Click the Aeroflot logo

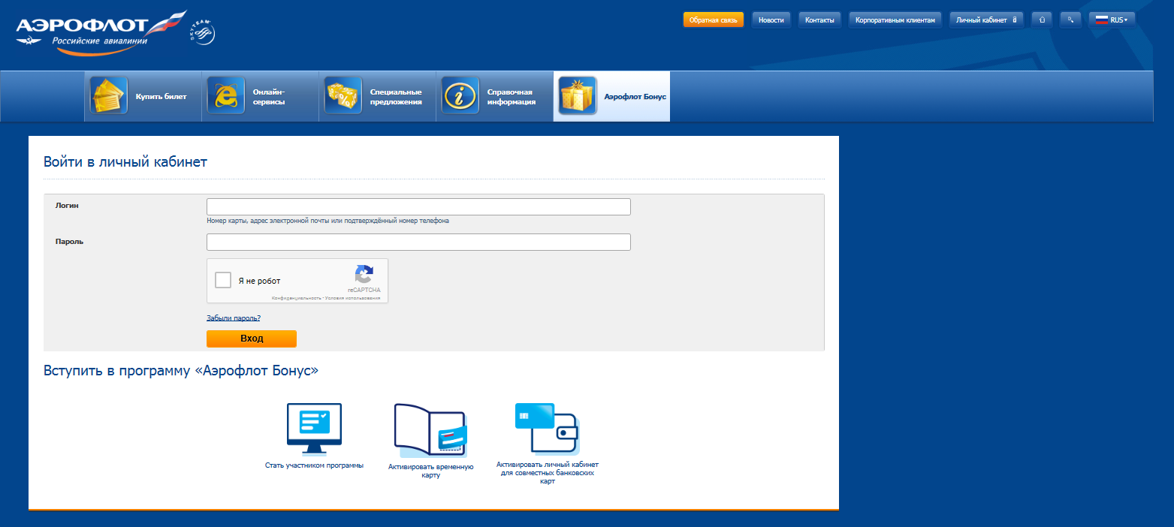101,32
